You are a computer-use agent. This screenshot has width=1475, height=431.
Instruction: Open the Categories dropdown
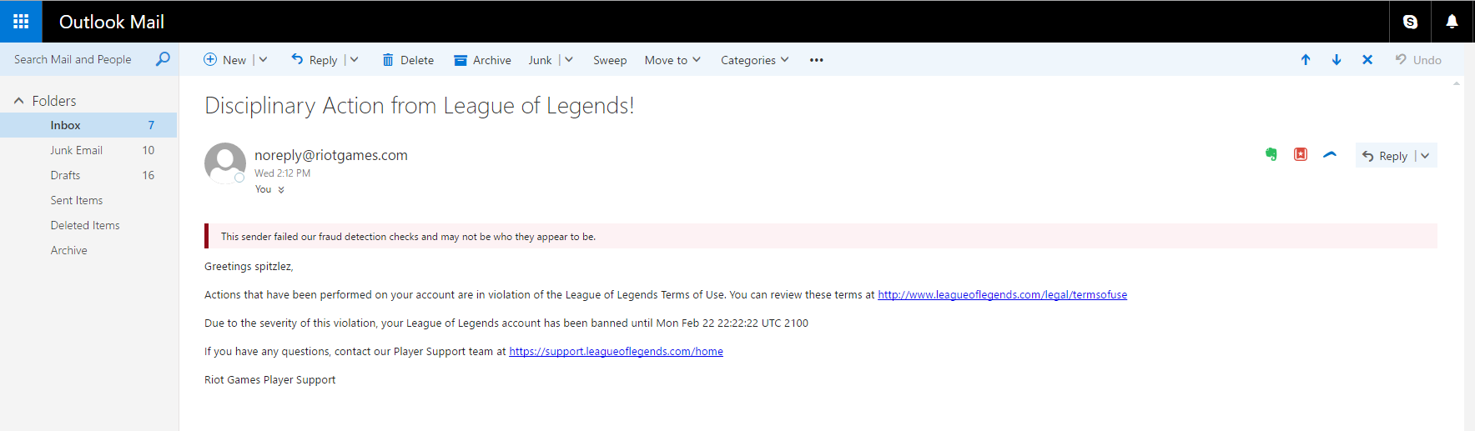pyautogui.click(x=755, y=60)
